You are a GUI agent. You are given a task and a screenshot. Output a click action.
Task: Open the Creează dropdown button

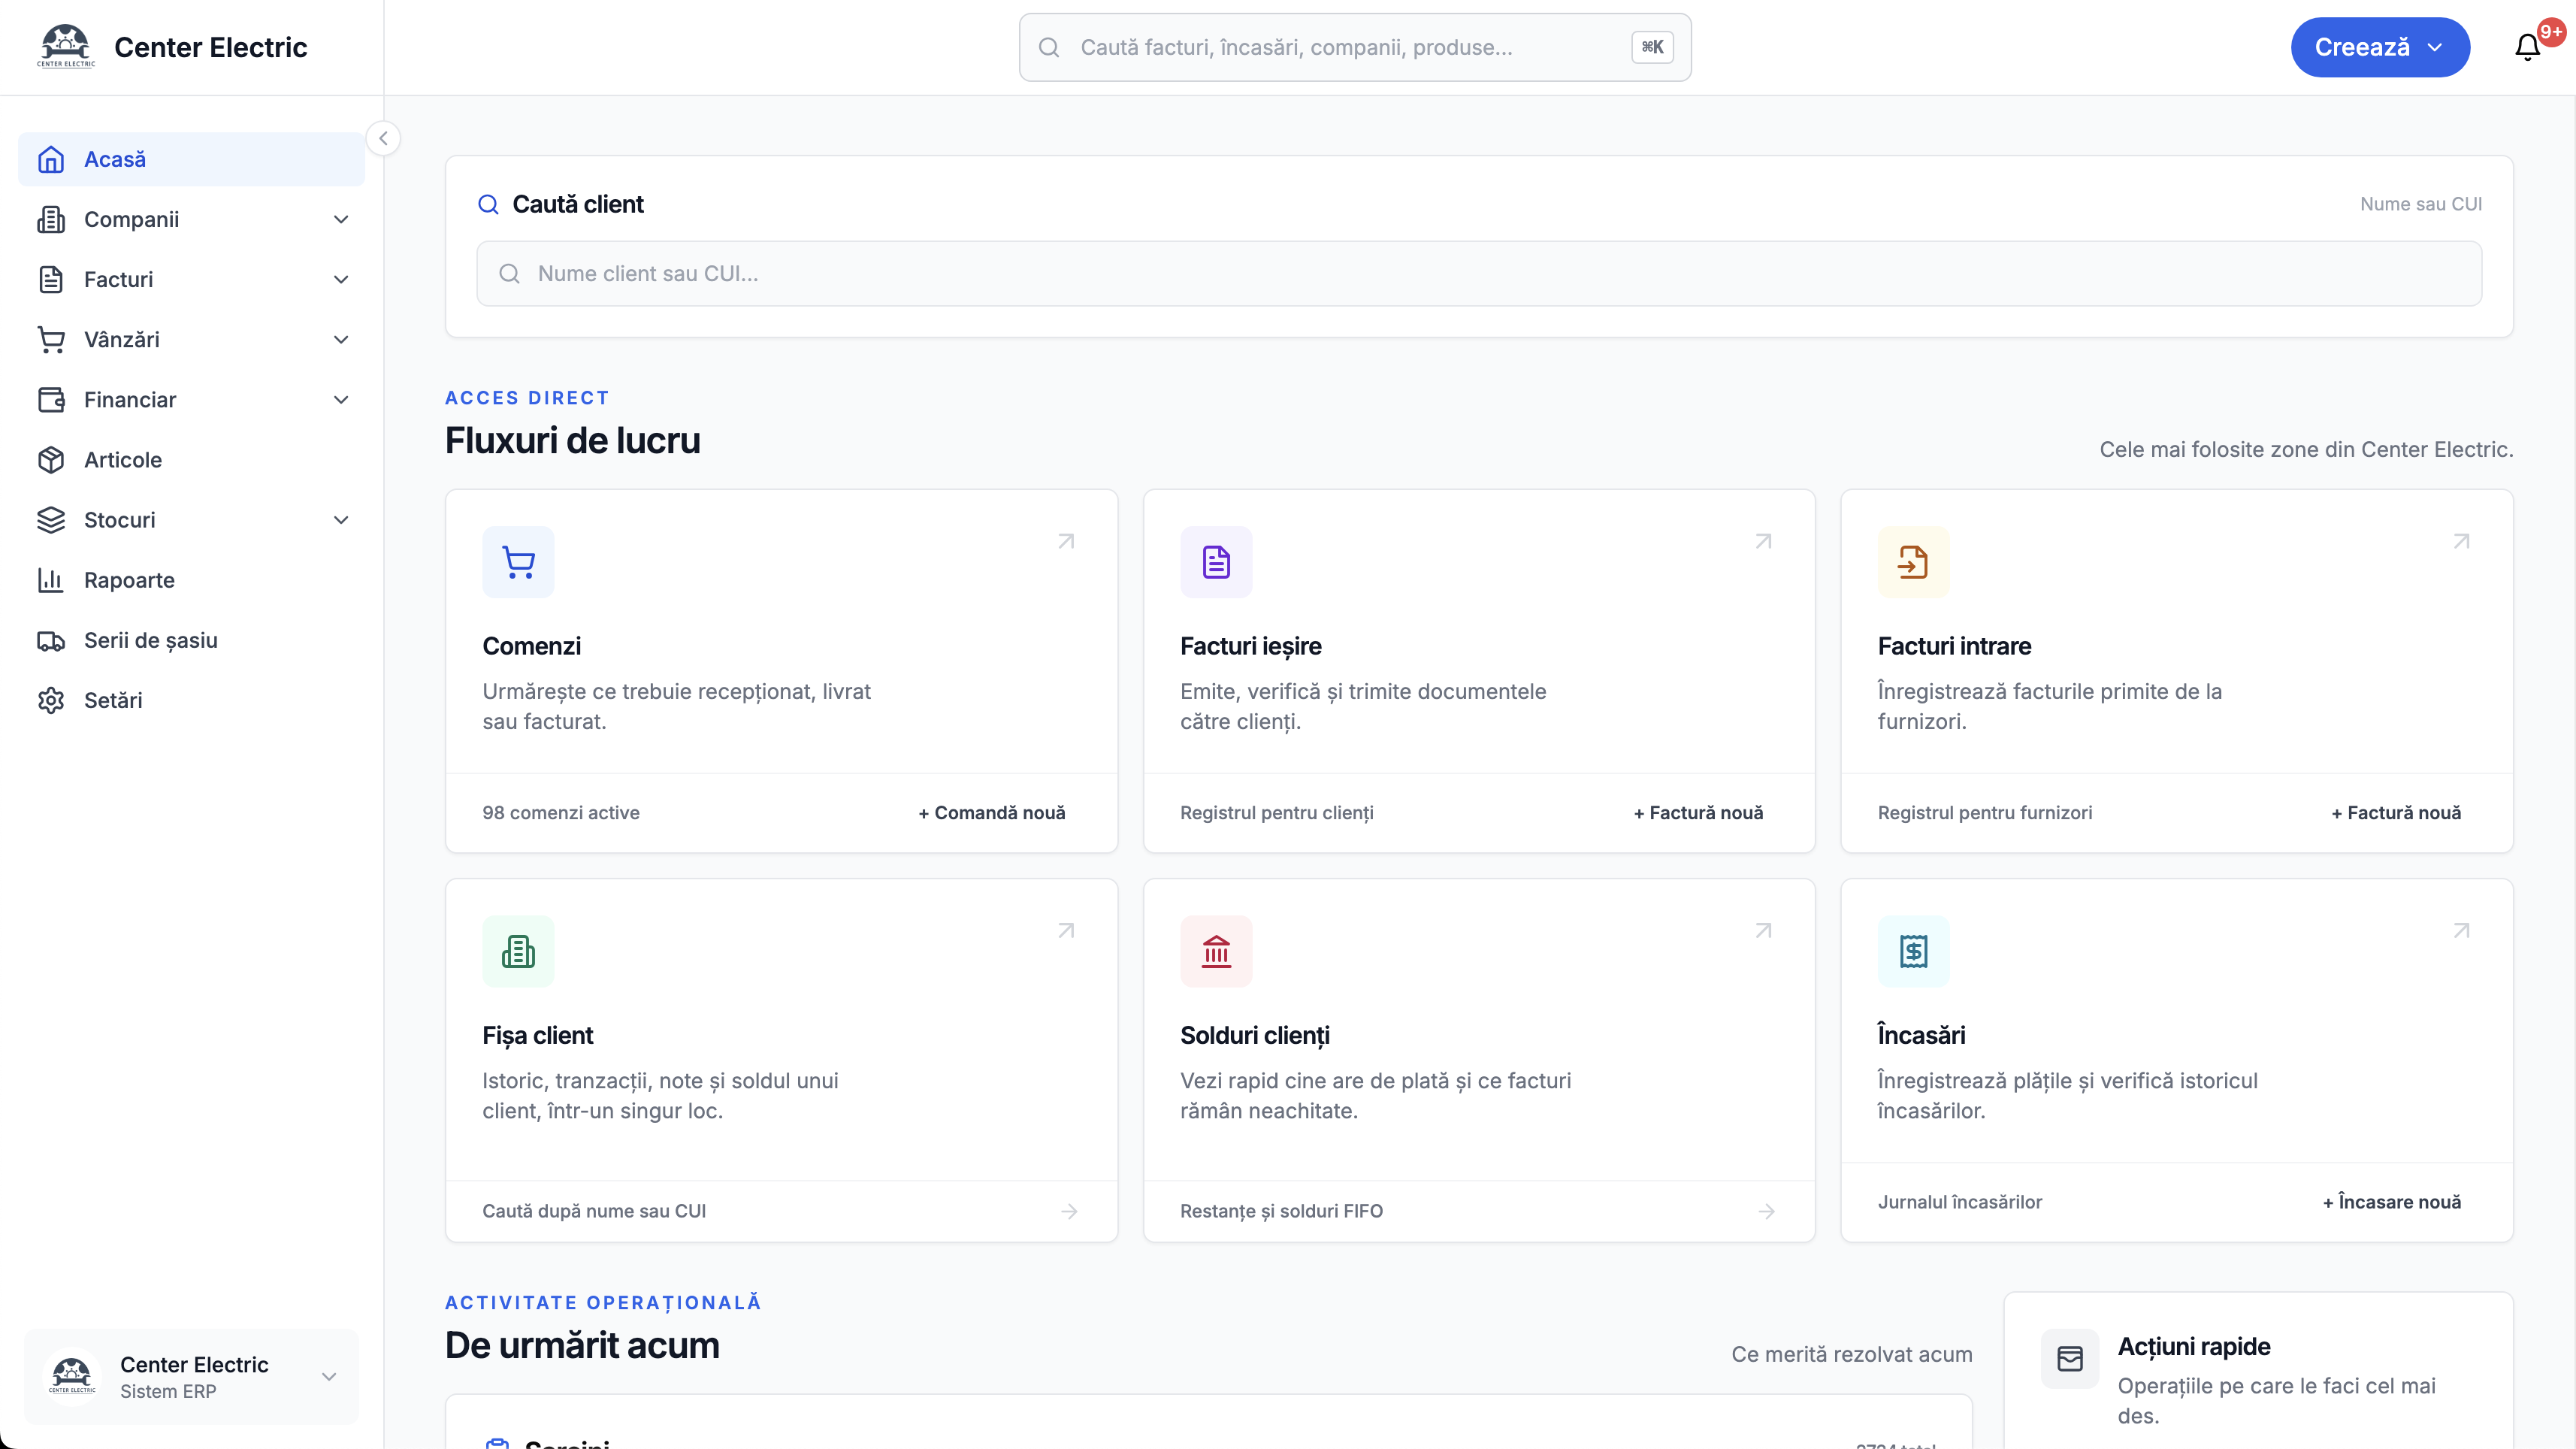pos(2380,47)
